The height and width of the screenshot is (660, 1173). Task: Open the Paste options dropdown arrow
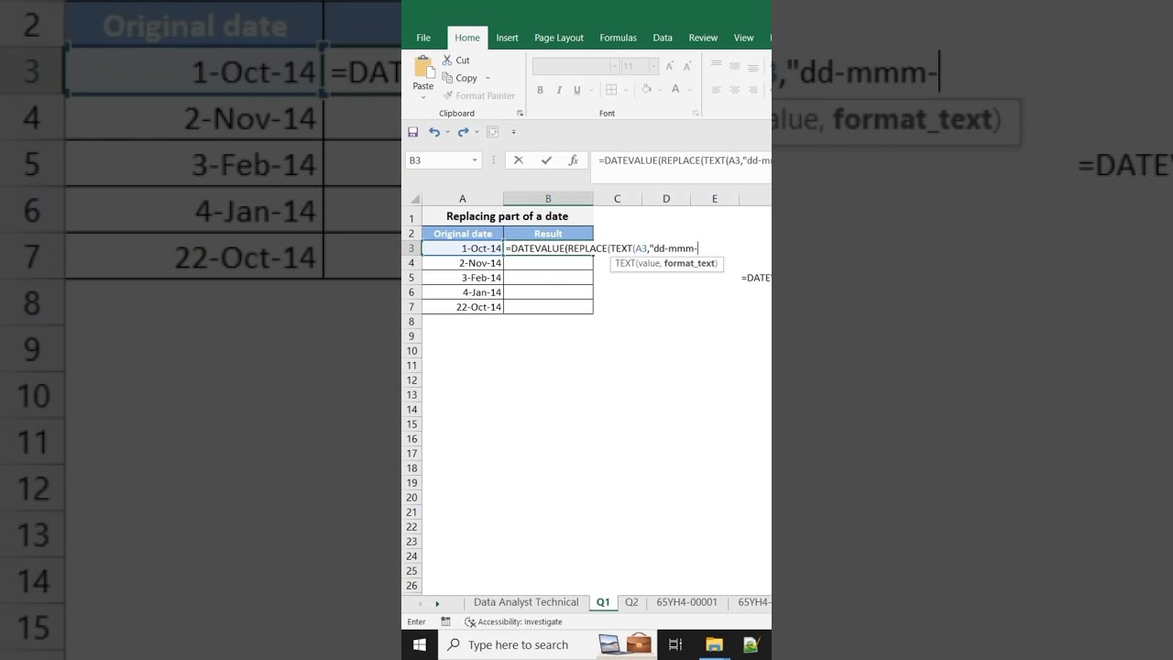[x=422, y=97]
